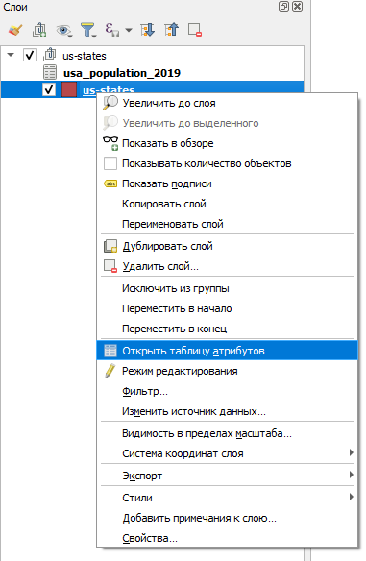Viewport: 366px width, 561px height.
Task: Expand arrow of Система координат слоя
Action: click(x=352, y=452)
